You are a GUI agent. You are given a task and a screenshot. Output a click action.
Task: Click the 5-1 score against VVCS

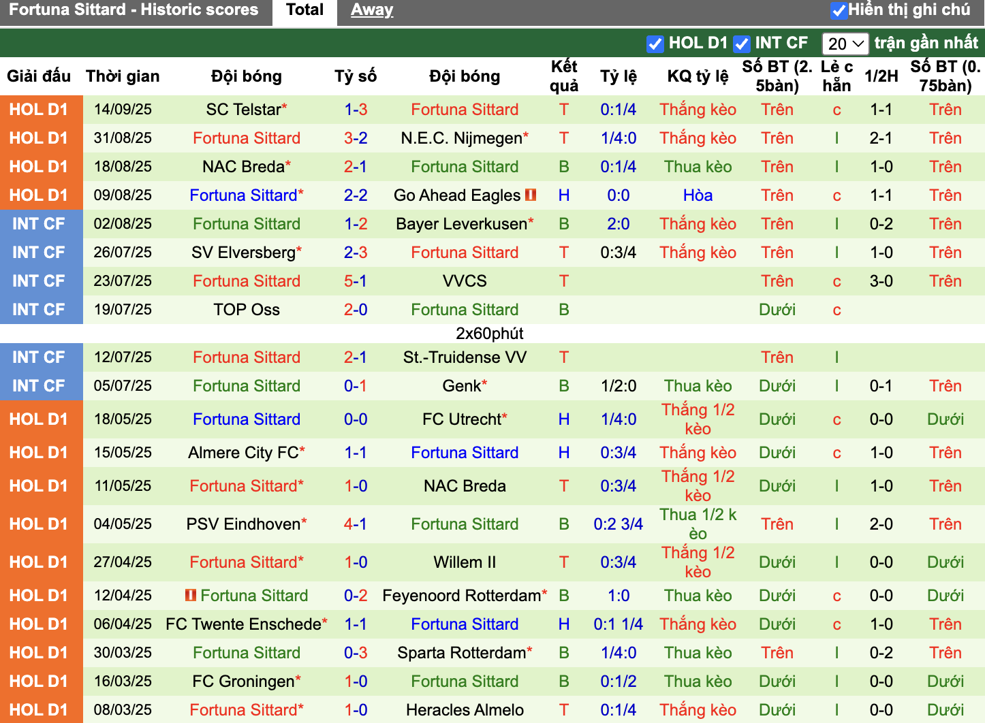coord(356,281)
